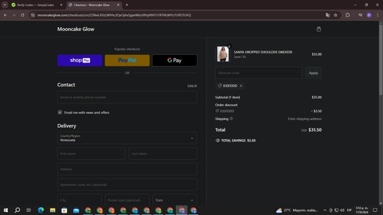Viewport: 383px width, 215px height.
Task: Pay with the Shop Pay button
Action: coord(80,60)
